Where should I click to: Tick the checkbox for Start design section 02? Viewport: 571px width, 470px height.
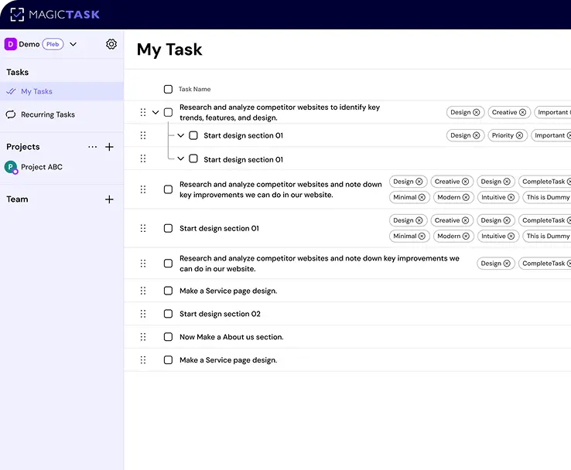tap(168, 314)
